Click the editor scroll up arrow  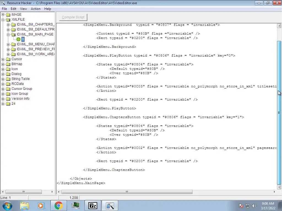pyautogui.click(x=279, y=26)
